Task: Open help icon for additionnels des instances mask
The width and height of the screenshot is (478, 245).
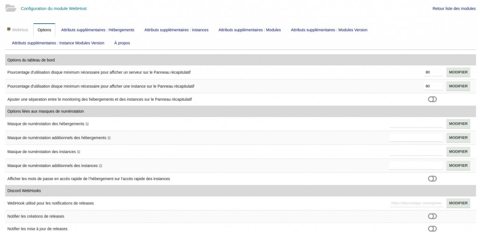Action: click(x=101, y=166)
